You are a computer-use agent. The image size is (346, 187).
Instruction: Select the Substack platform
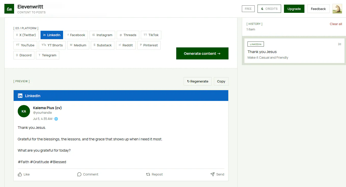point(103,45)
